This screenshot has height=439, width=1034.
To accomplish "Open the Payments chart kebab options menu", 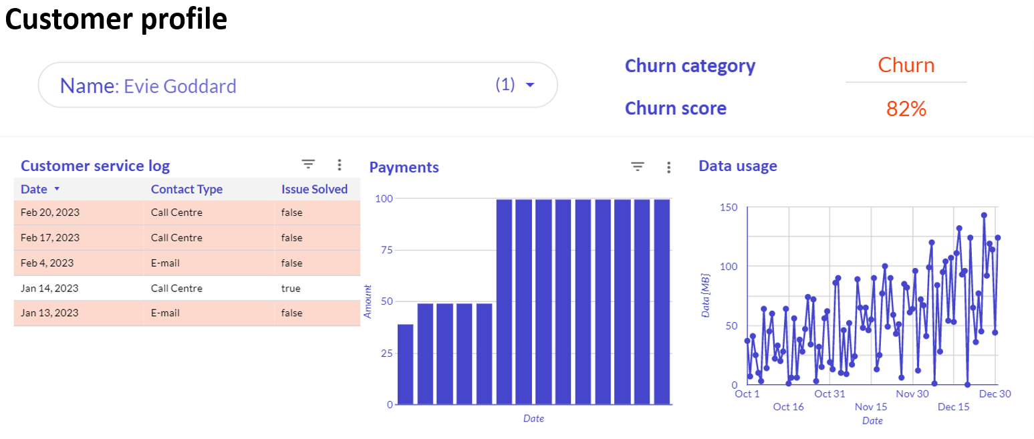I will 669,167.
